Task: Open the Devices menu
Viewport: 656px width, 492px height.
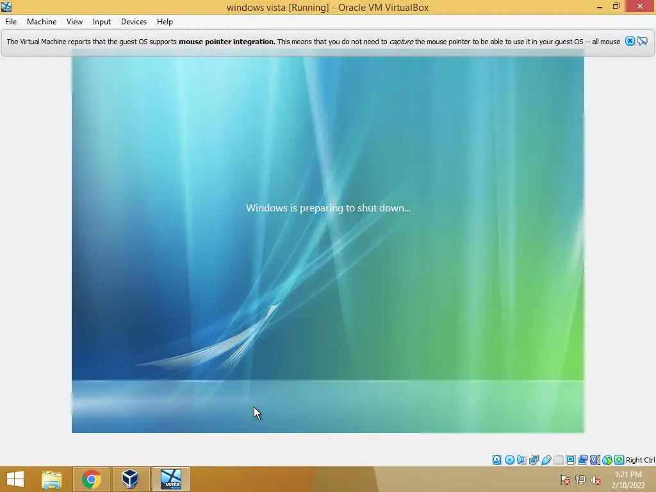Action: click(134, 22)
